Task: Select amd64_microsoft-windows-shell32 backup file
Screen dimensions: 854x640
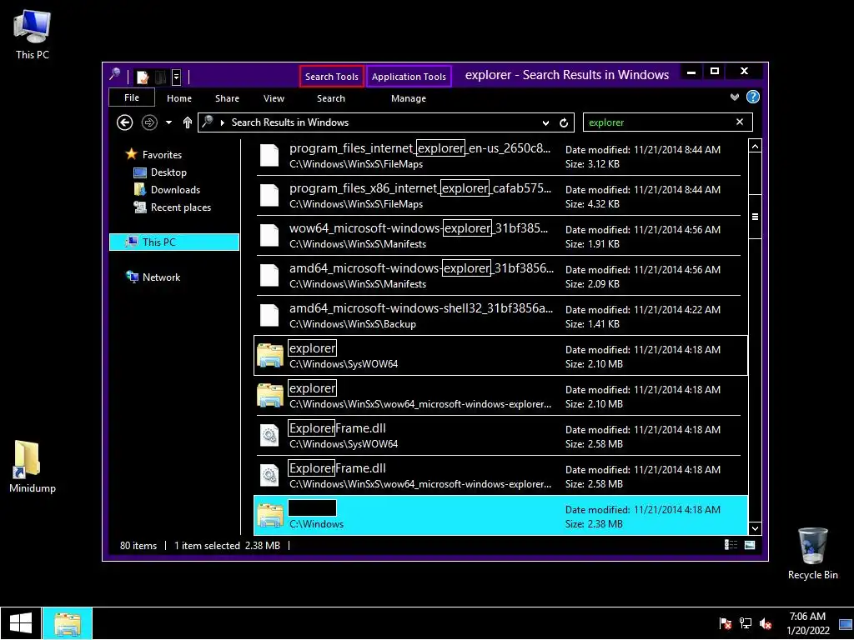Action: [499, 316]
